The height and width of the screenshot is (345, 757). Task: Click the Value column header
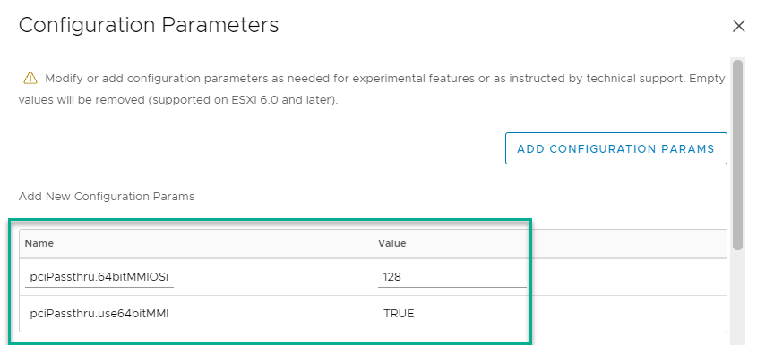(x=392, y=243)
